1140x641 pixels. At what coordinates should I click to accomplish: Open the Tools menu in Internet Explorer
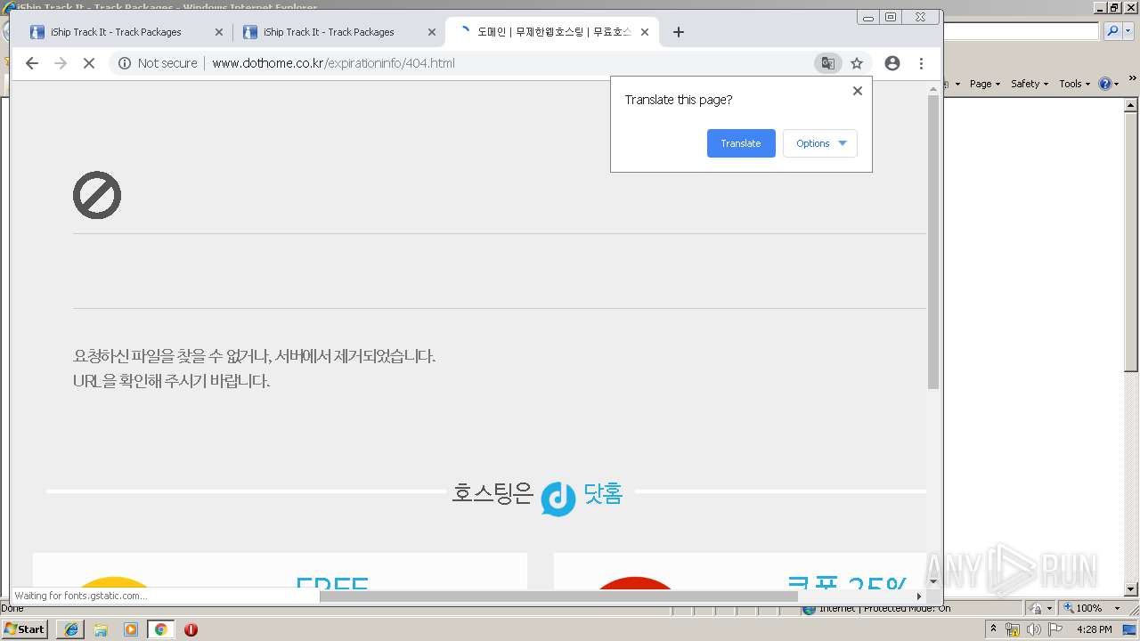pos(1074,84)
